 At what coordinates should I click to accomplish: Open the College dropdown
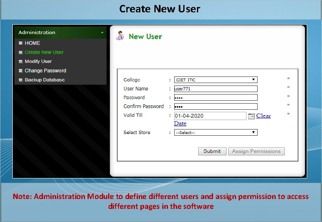(x=215, y=80)
